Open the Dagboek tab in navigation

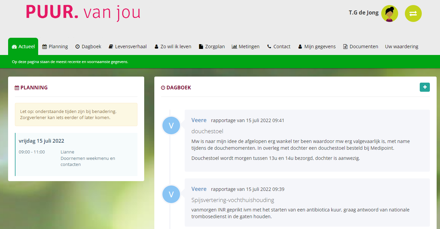[88, 47]
